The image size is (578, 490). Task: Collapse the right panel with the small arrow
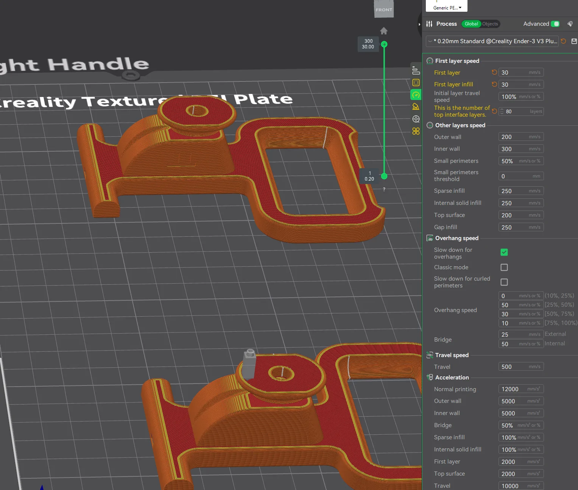(x=419, y=24)
